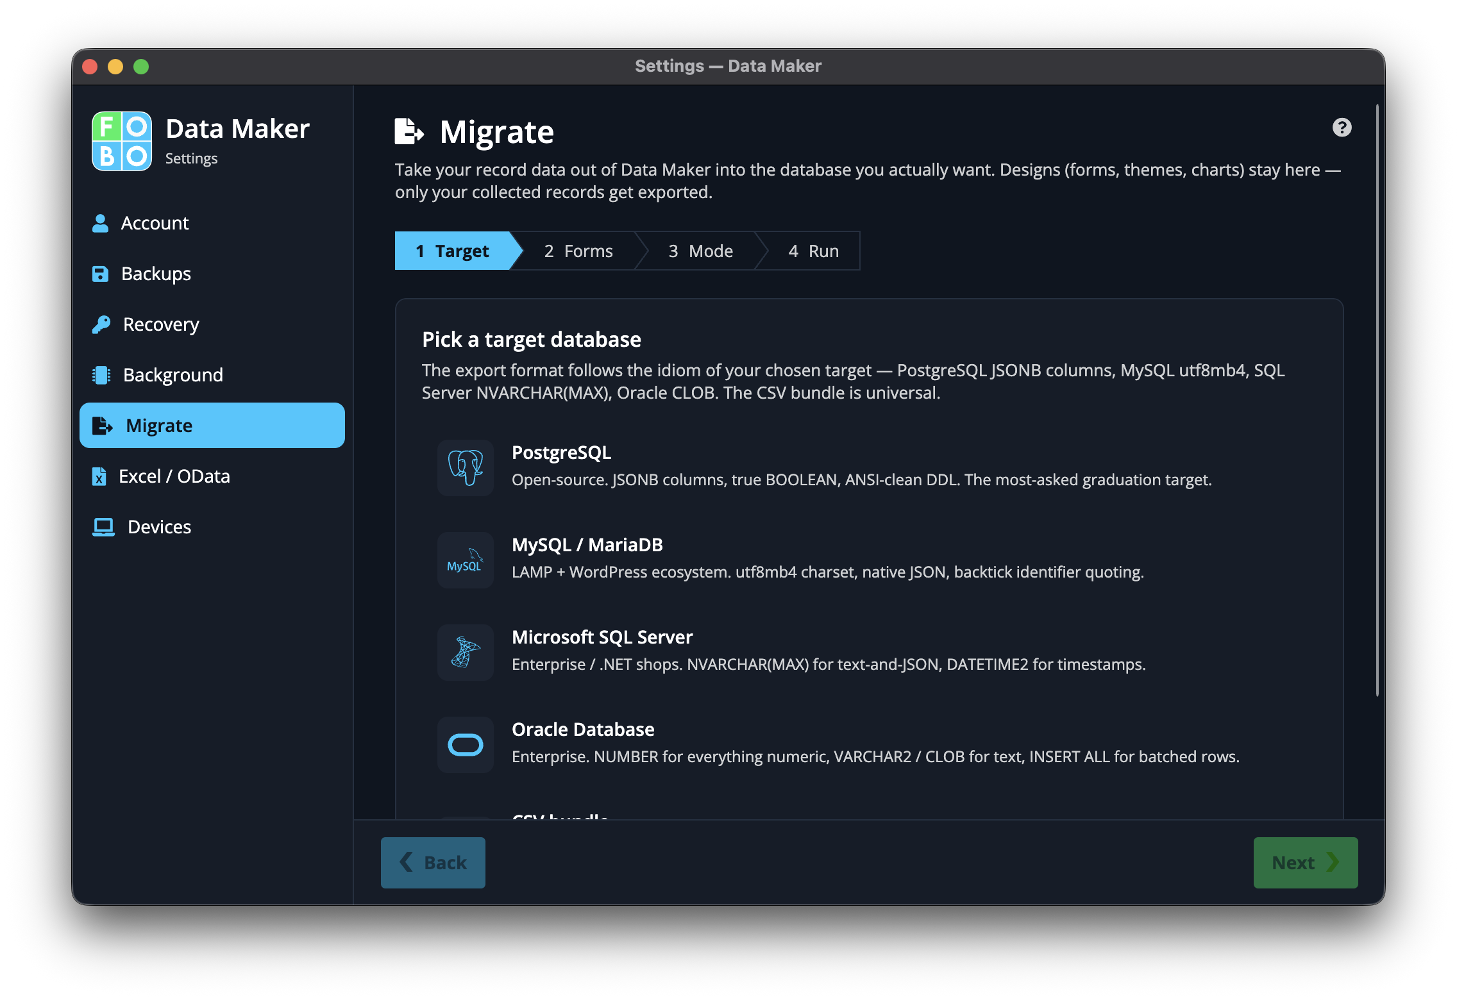
Task: Select the Oracle Database oval icon
Action: [466, 744]
